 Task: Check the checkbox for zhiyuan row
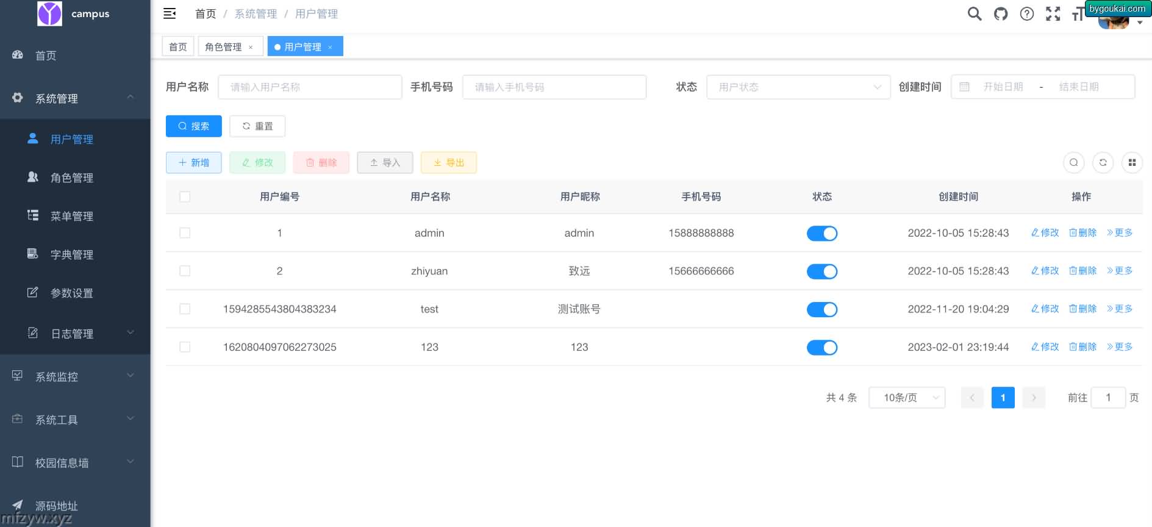[185, 271]
